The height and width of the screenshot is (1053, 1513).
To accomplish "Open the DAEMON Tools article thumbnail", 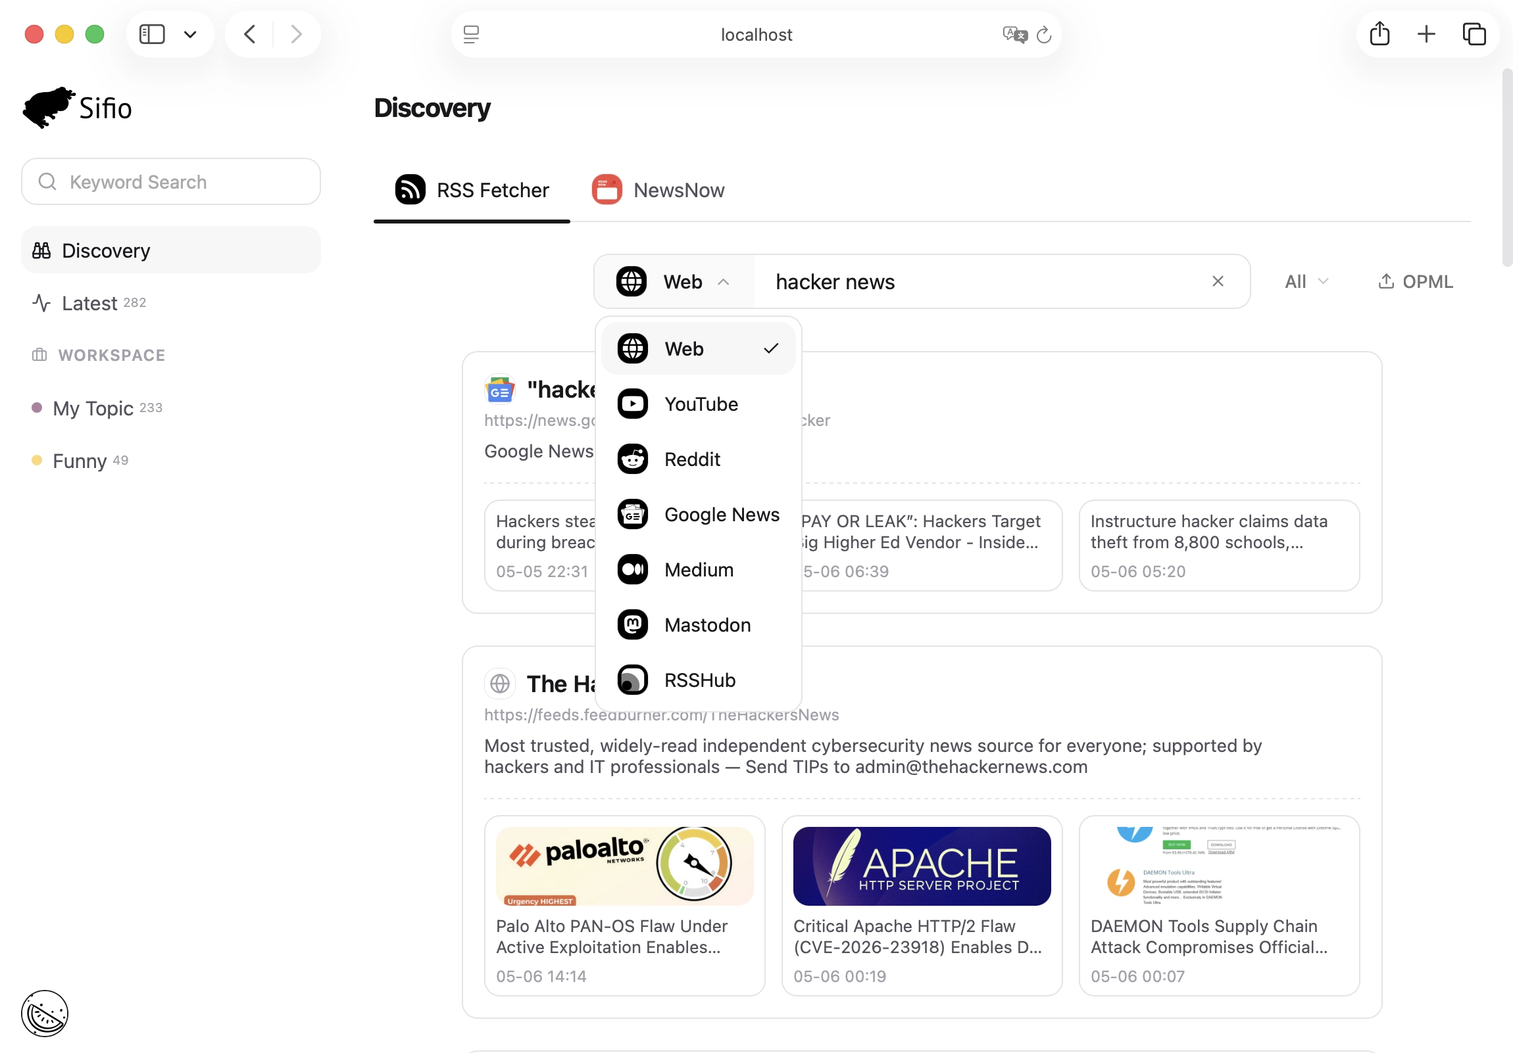I will 1218,866.
